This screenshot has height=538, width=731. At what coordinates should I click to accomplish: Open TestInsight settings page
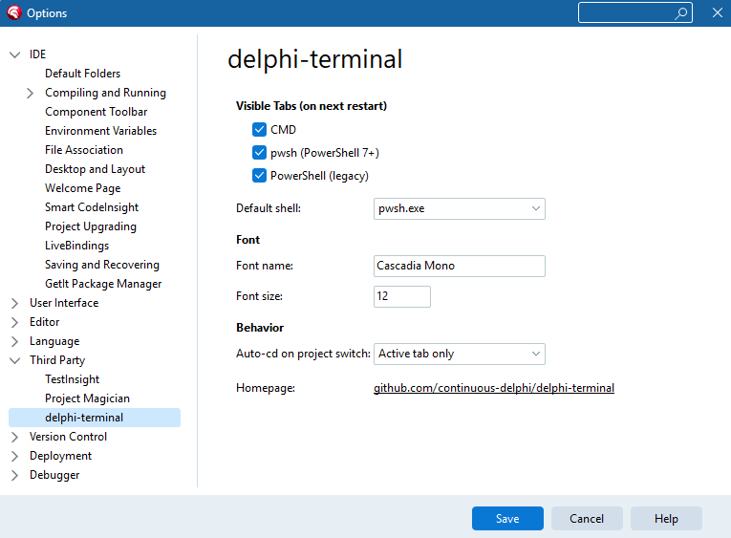[x=73, y=379]
